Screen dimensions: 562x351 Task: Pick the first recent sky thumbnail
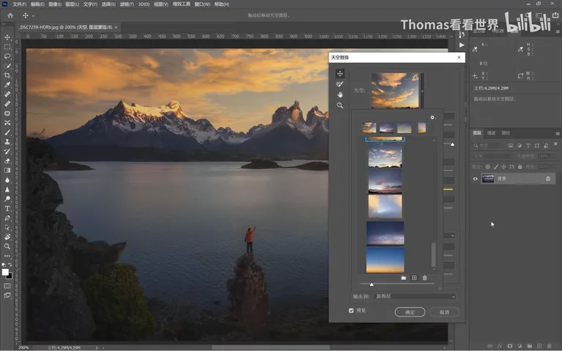coord(369,128)
